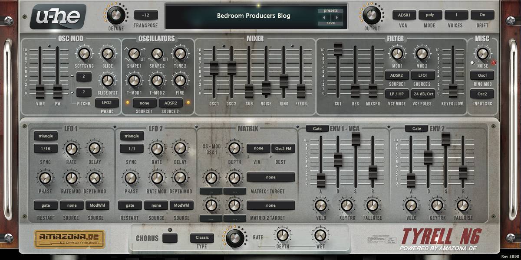Open the Matrix 1 Target selector
Viewport: 521px width, 260px height.
[271, 177]
